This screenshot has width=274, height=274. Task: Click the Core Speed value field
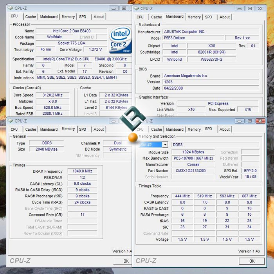click(x=55, y=95)
